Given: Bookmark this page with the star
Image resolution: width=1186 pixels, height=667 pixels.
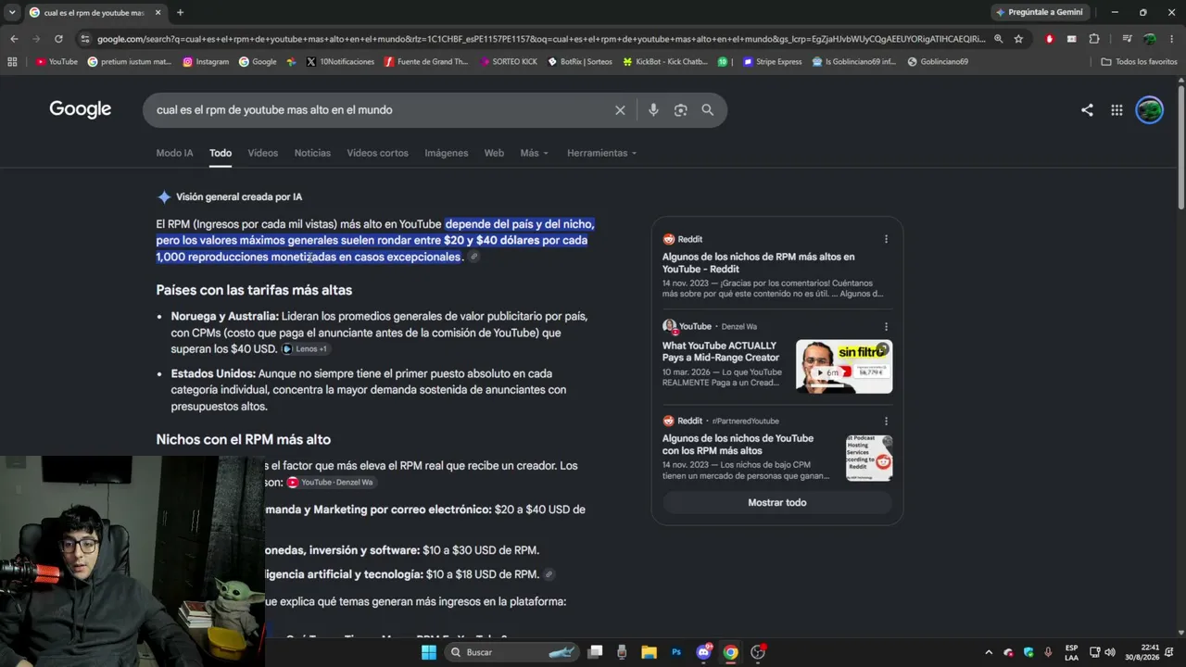Looking at the screenshot, I should pos(1018,39).
